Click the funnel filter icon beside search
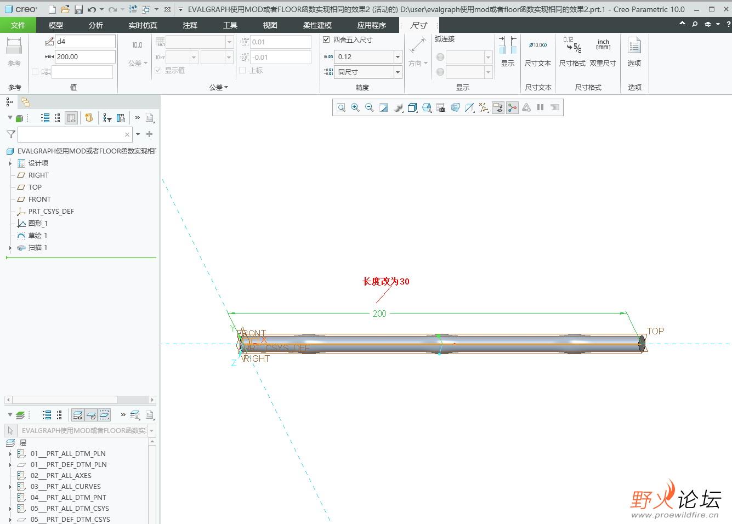Screen dimensions: 732x524 click(10, 134)
